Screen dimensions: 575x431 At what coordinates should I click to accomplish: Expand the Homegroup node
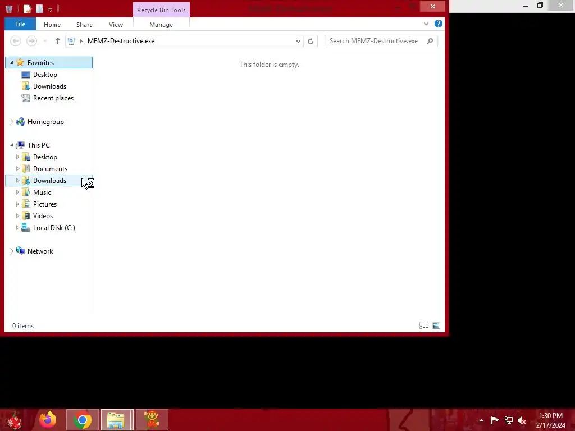click(x=12, y=122)
